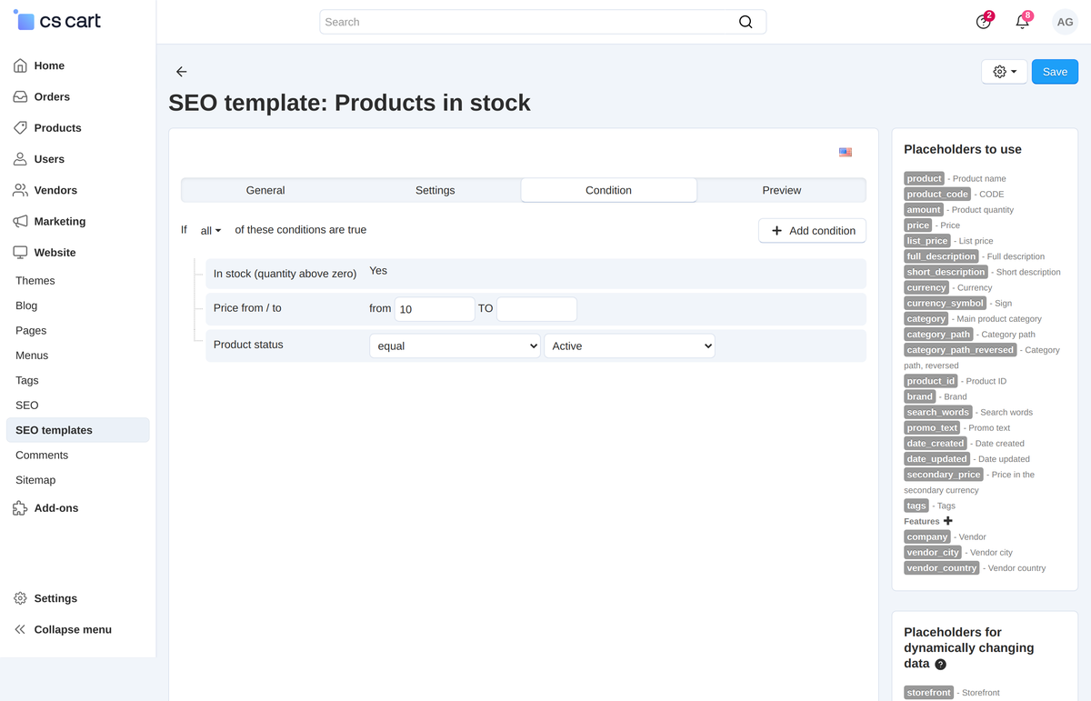The height and width of the screenshot is (701, 1091).
Task: Insert the 'storefront' placeholder
Action: point(929,693)
